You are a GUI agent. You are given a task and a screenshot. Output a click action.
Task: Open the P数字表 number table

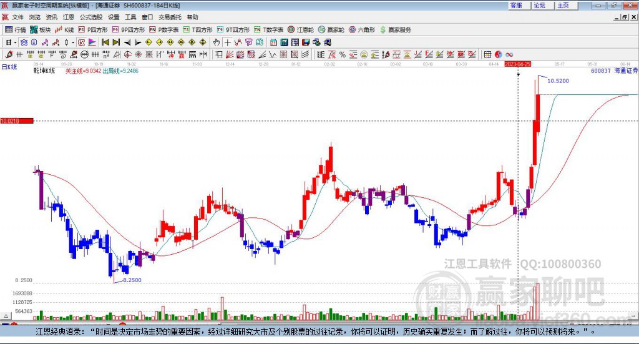(164, 30)
